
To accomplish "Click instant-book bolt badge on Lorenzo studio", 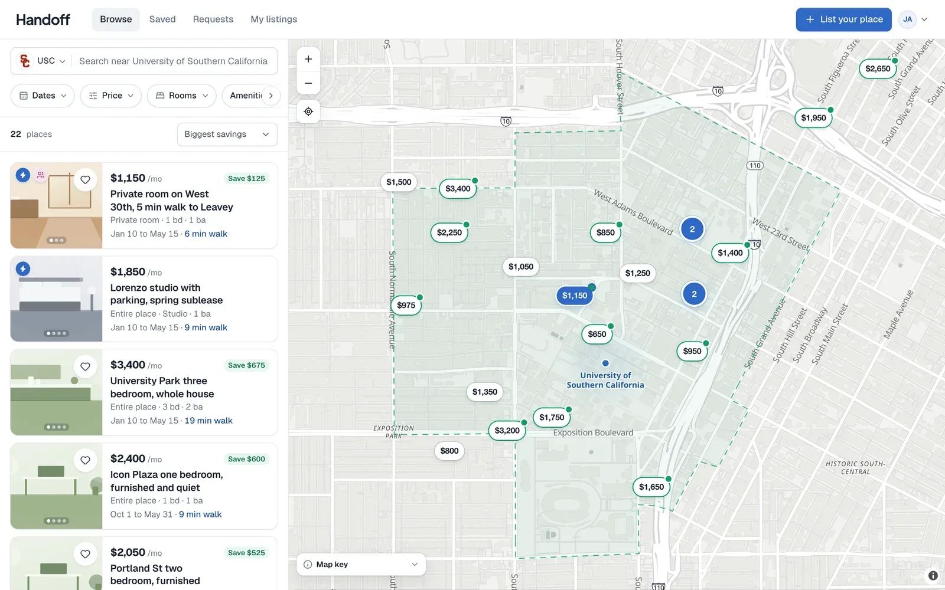I will click(23, 269).
